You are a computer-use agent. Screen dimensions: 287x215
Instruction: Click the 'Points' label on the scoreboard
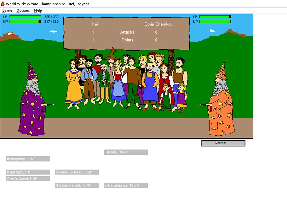tap(128, 40)
